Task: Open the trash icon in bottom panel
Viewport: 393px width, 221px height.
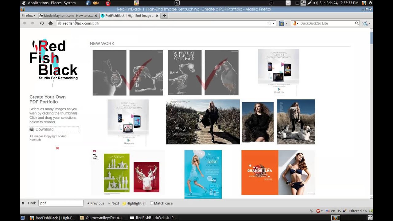Action: coord(370,218)
